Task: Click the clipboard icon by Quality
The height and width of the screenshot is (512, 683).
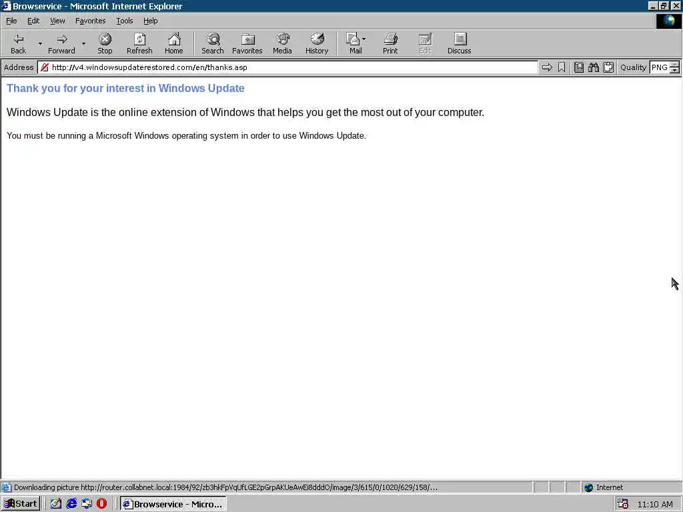Action: tap(608, 67)
